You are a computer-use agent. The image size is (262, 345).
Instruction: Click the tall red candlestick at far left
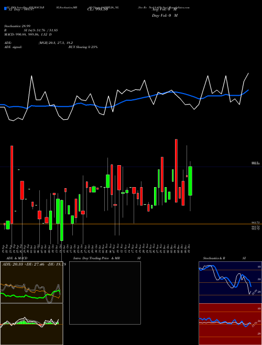(x=12, y=185)
